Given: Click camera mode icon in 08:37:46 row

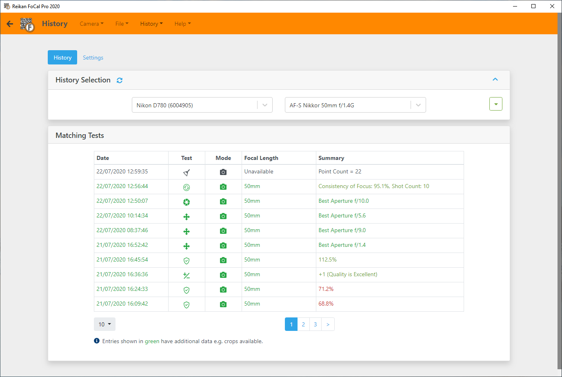Looking at the screenshot, I should (223, 231).
